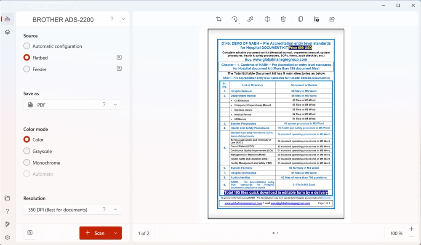Click the add-to-list icon in toolbar
This screenshot has height=245, width=421.
[x=316, y=19]
